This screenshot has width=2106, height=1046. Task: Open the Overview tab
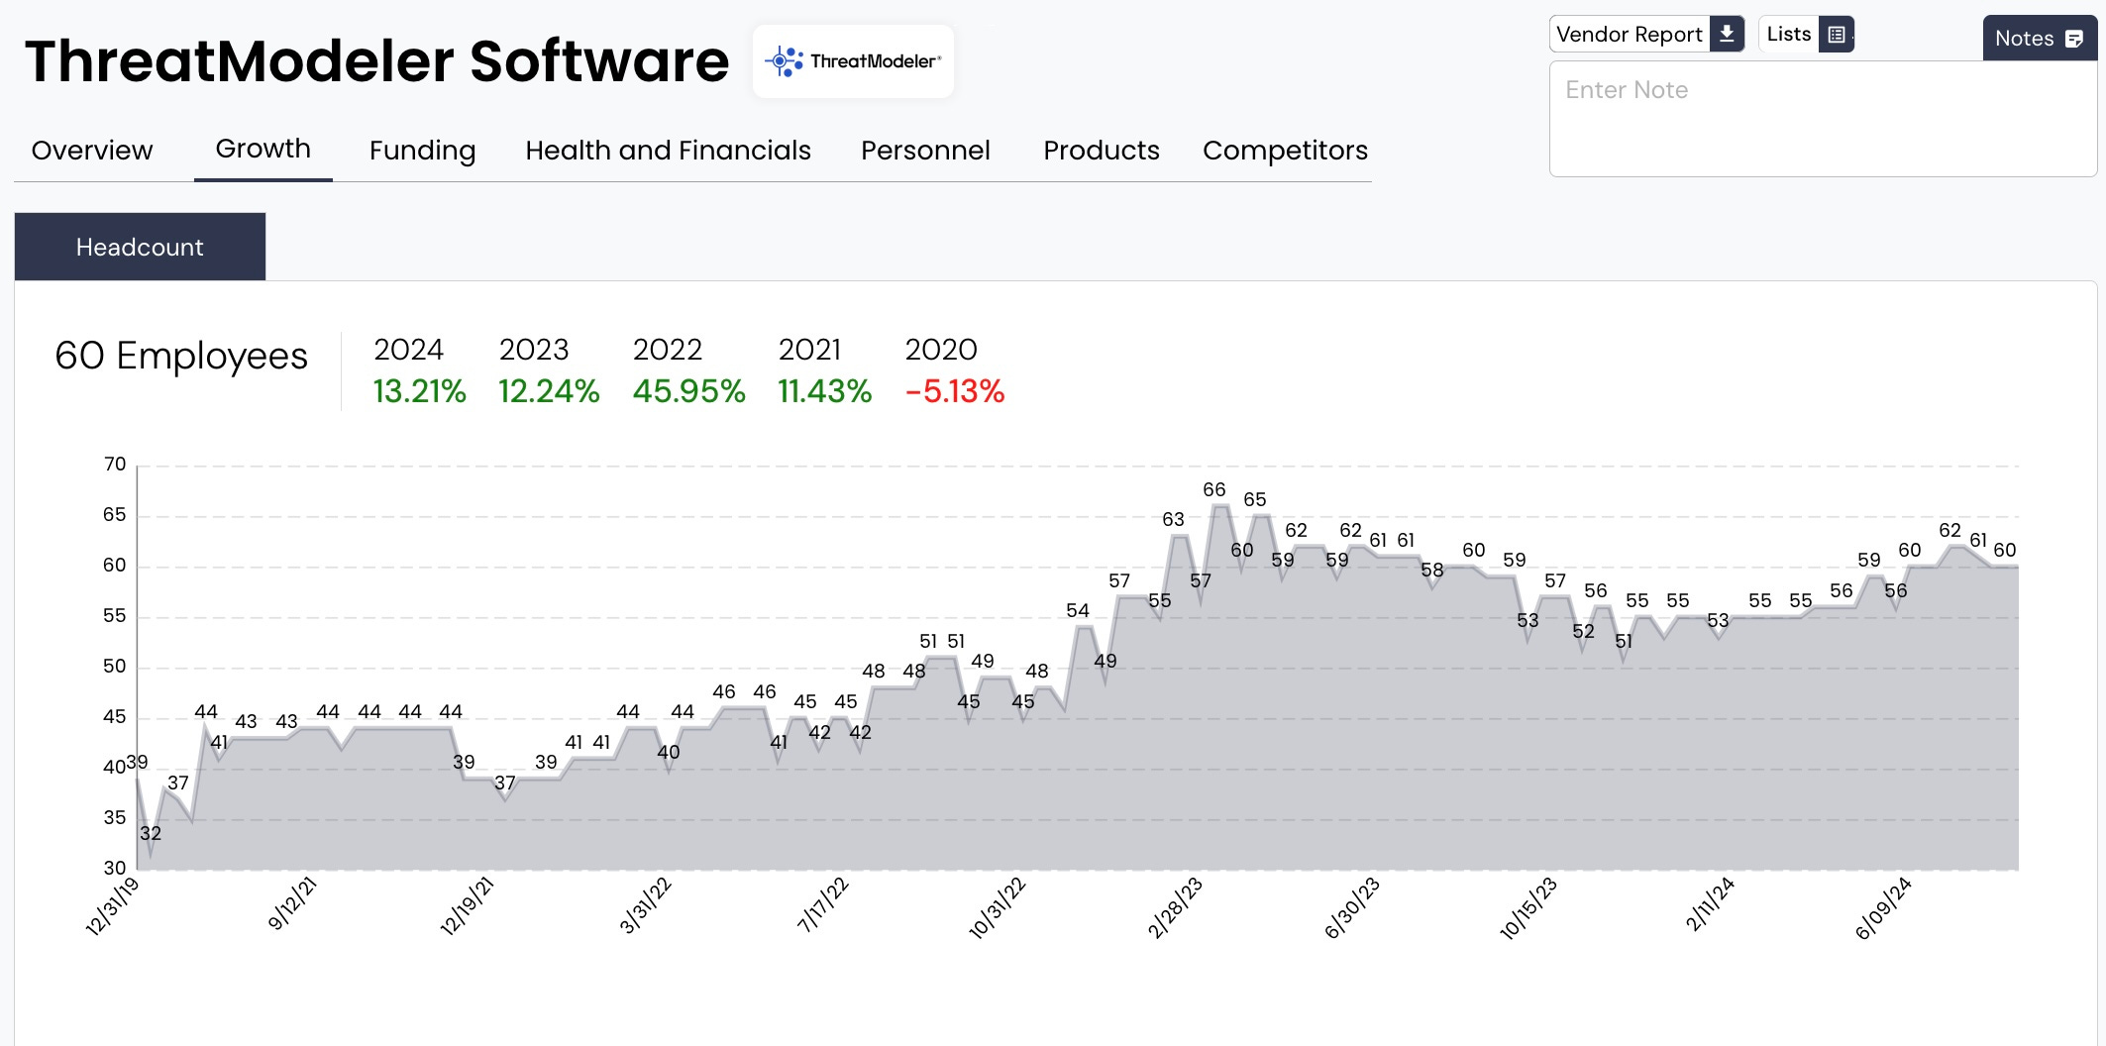[92, 151]
